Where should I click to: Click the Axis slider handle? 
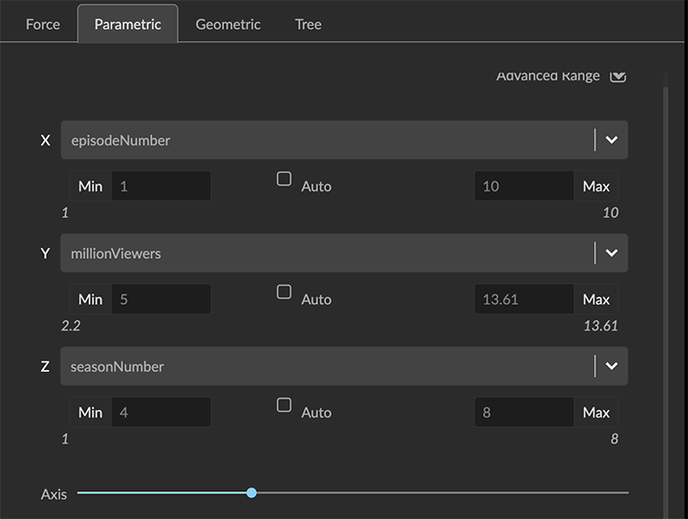point(251,493)
